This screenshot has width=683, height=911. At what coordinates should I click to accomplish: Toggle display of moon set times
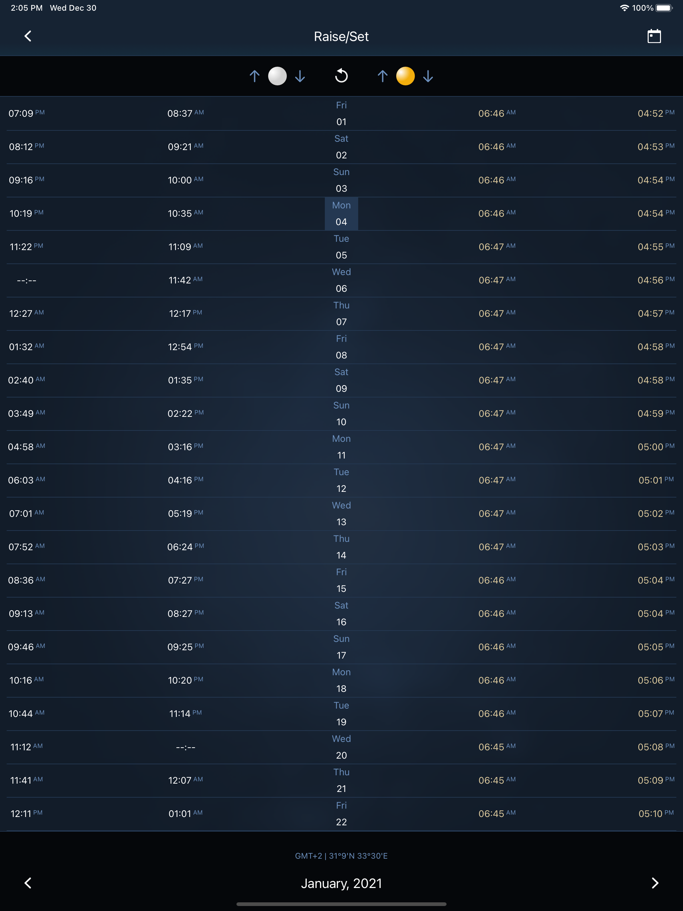(x=300, y=76)
